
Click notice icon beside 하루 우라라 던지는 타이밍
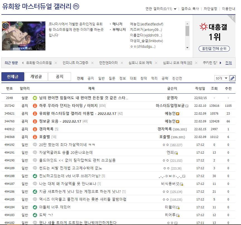pos(35,106)
